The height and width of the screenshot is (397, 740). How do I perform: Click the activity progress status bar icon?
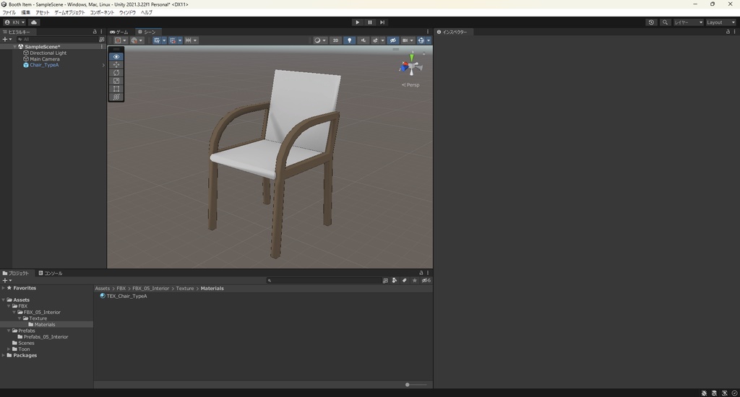tap(734, 393)
